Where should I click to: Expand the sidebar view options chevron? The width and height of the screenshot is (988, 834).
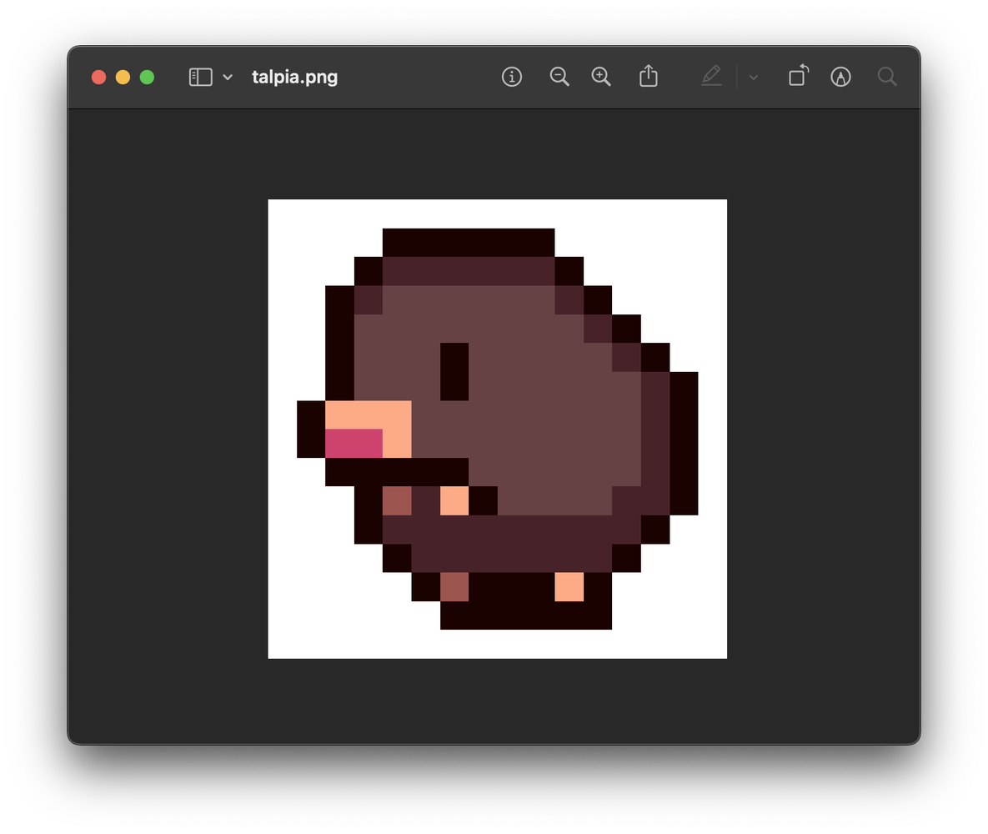(x=228, y=77)
